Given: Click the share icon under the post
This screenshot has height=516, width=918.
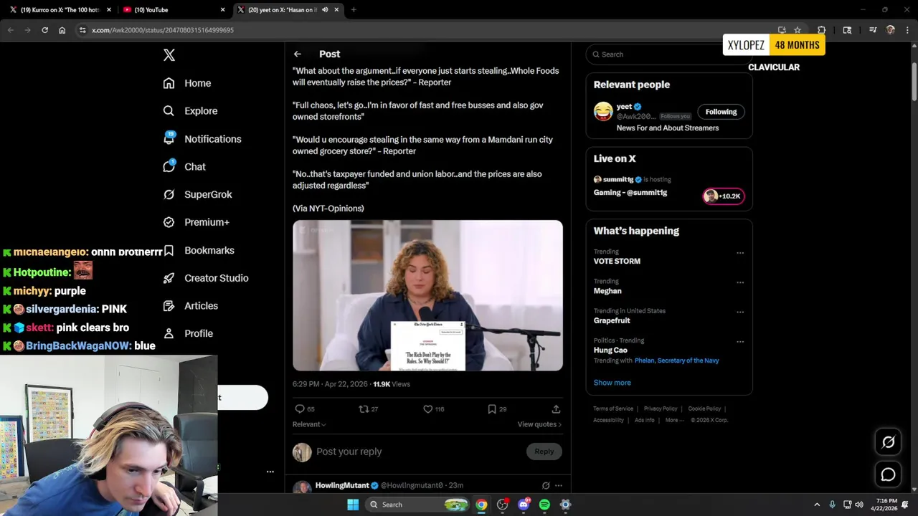Looking at the screenshot, I should [556, 409].
